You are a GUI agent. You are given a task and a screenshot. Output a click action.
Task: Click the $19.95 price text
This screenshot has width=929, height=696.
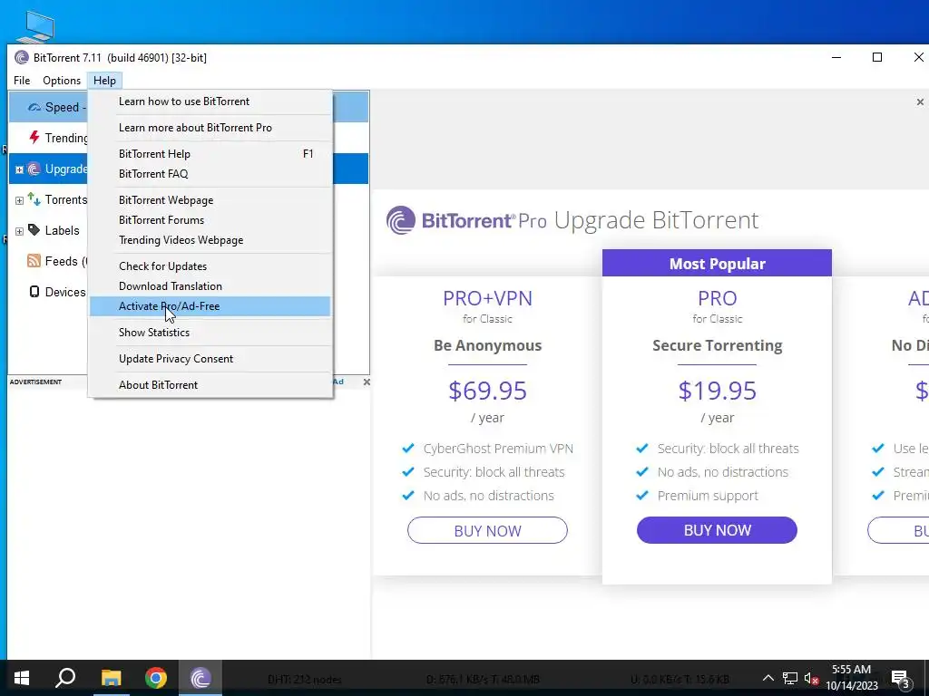[x=717, y=391]
